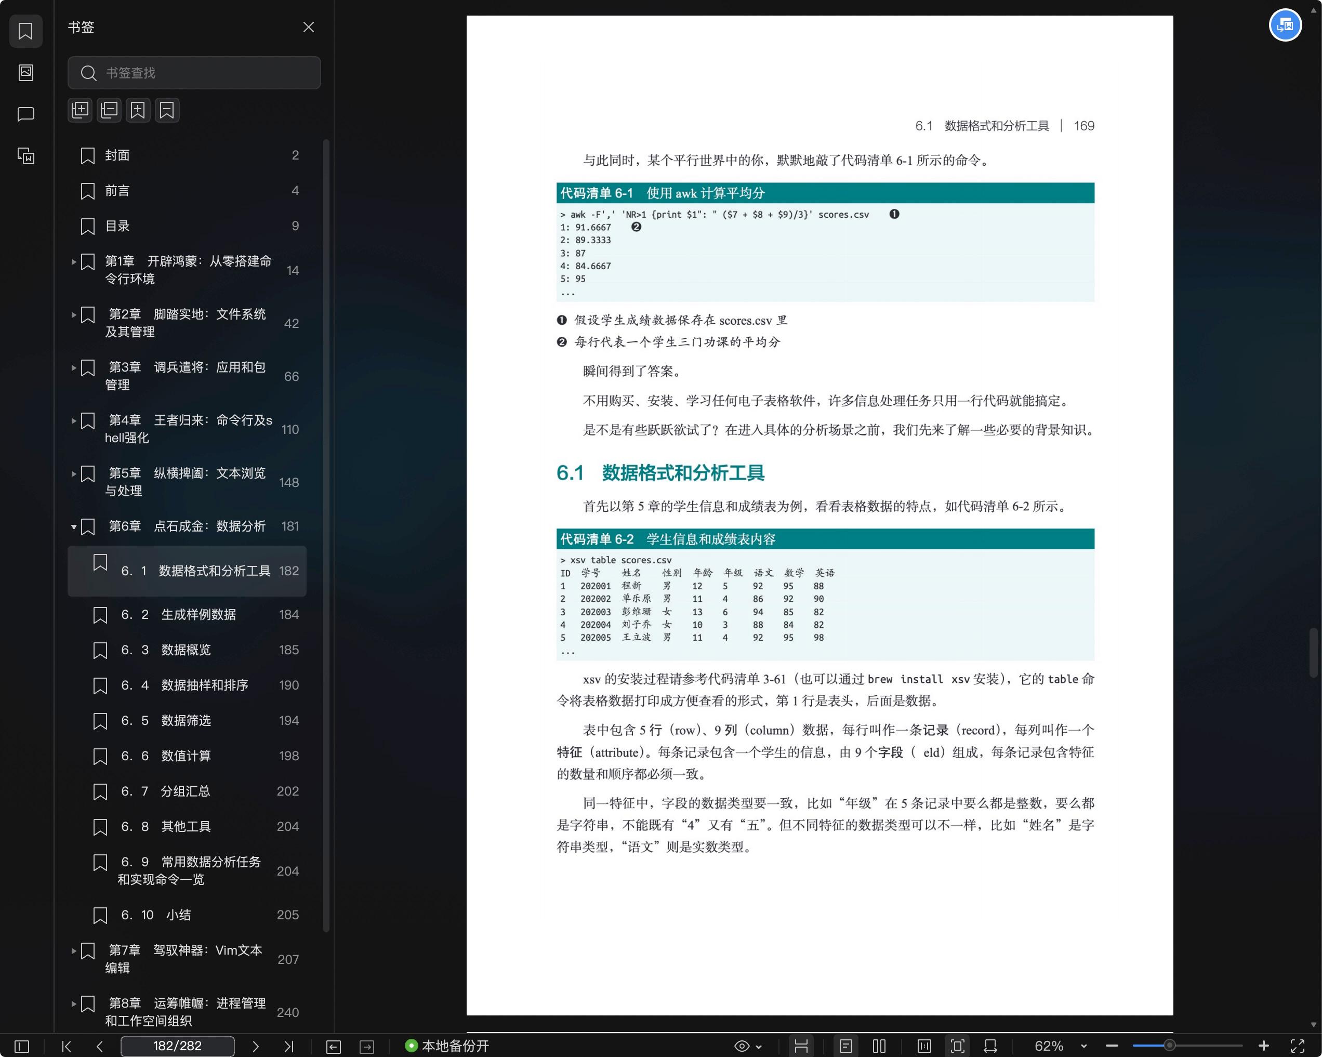Click the zoom slider handle
This screenshot has height=1057, width=1322.
tap(1170, 1046)
